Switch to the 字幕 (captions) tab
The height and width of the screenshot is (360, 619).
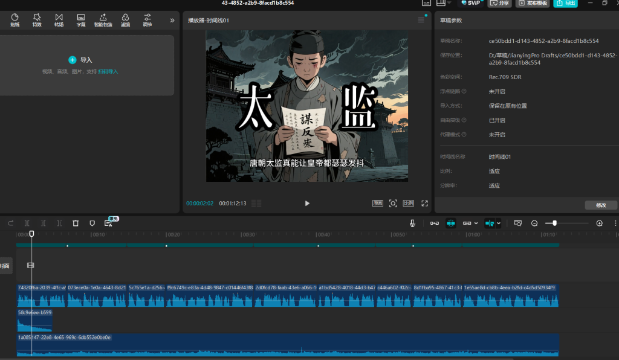point(81,20)
